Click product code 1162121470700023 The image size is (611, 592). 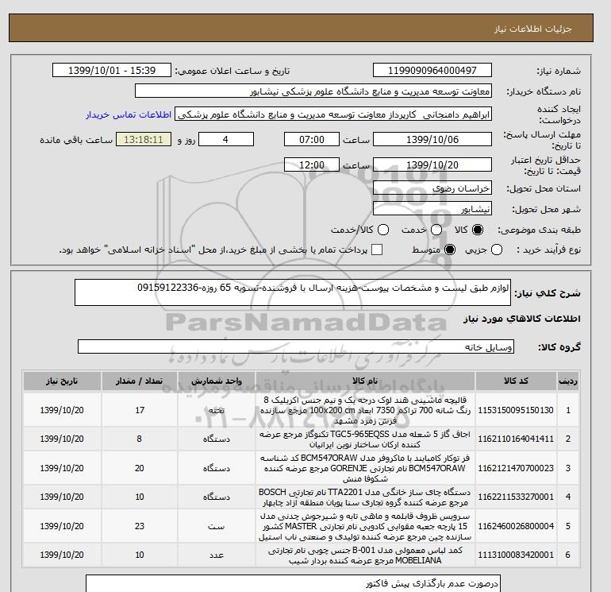pos(516,468)
